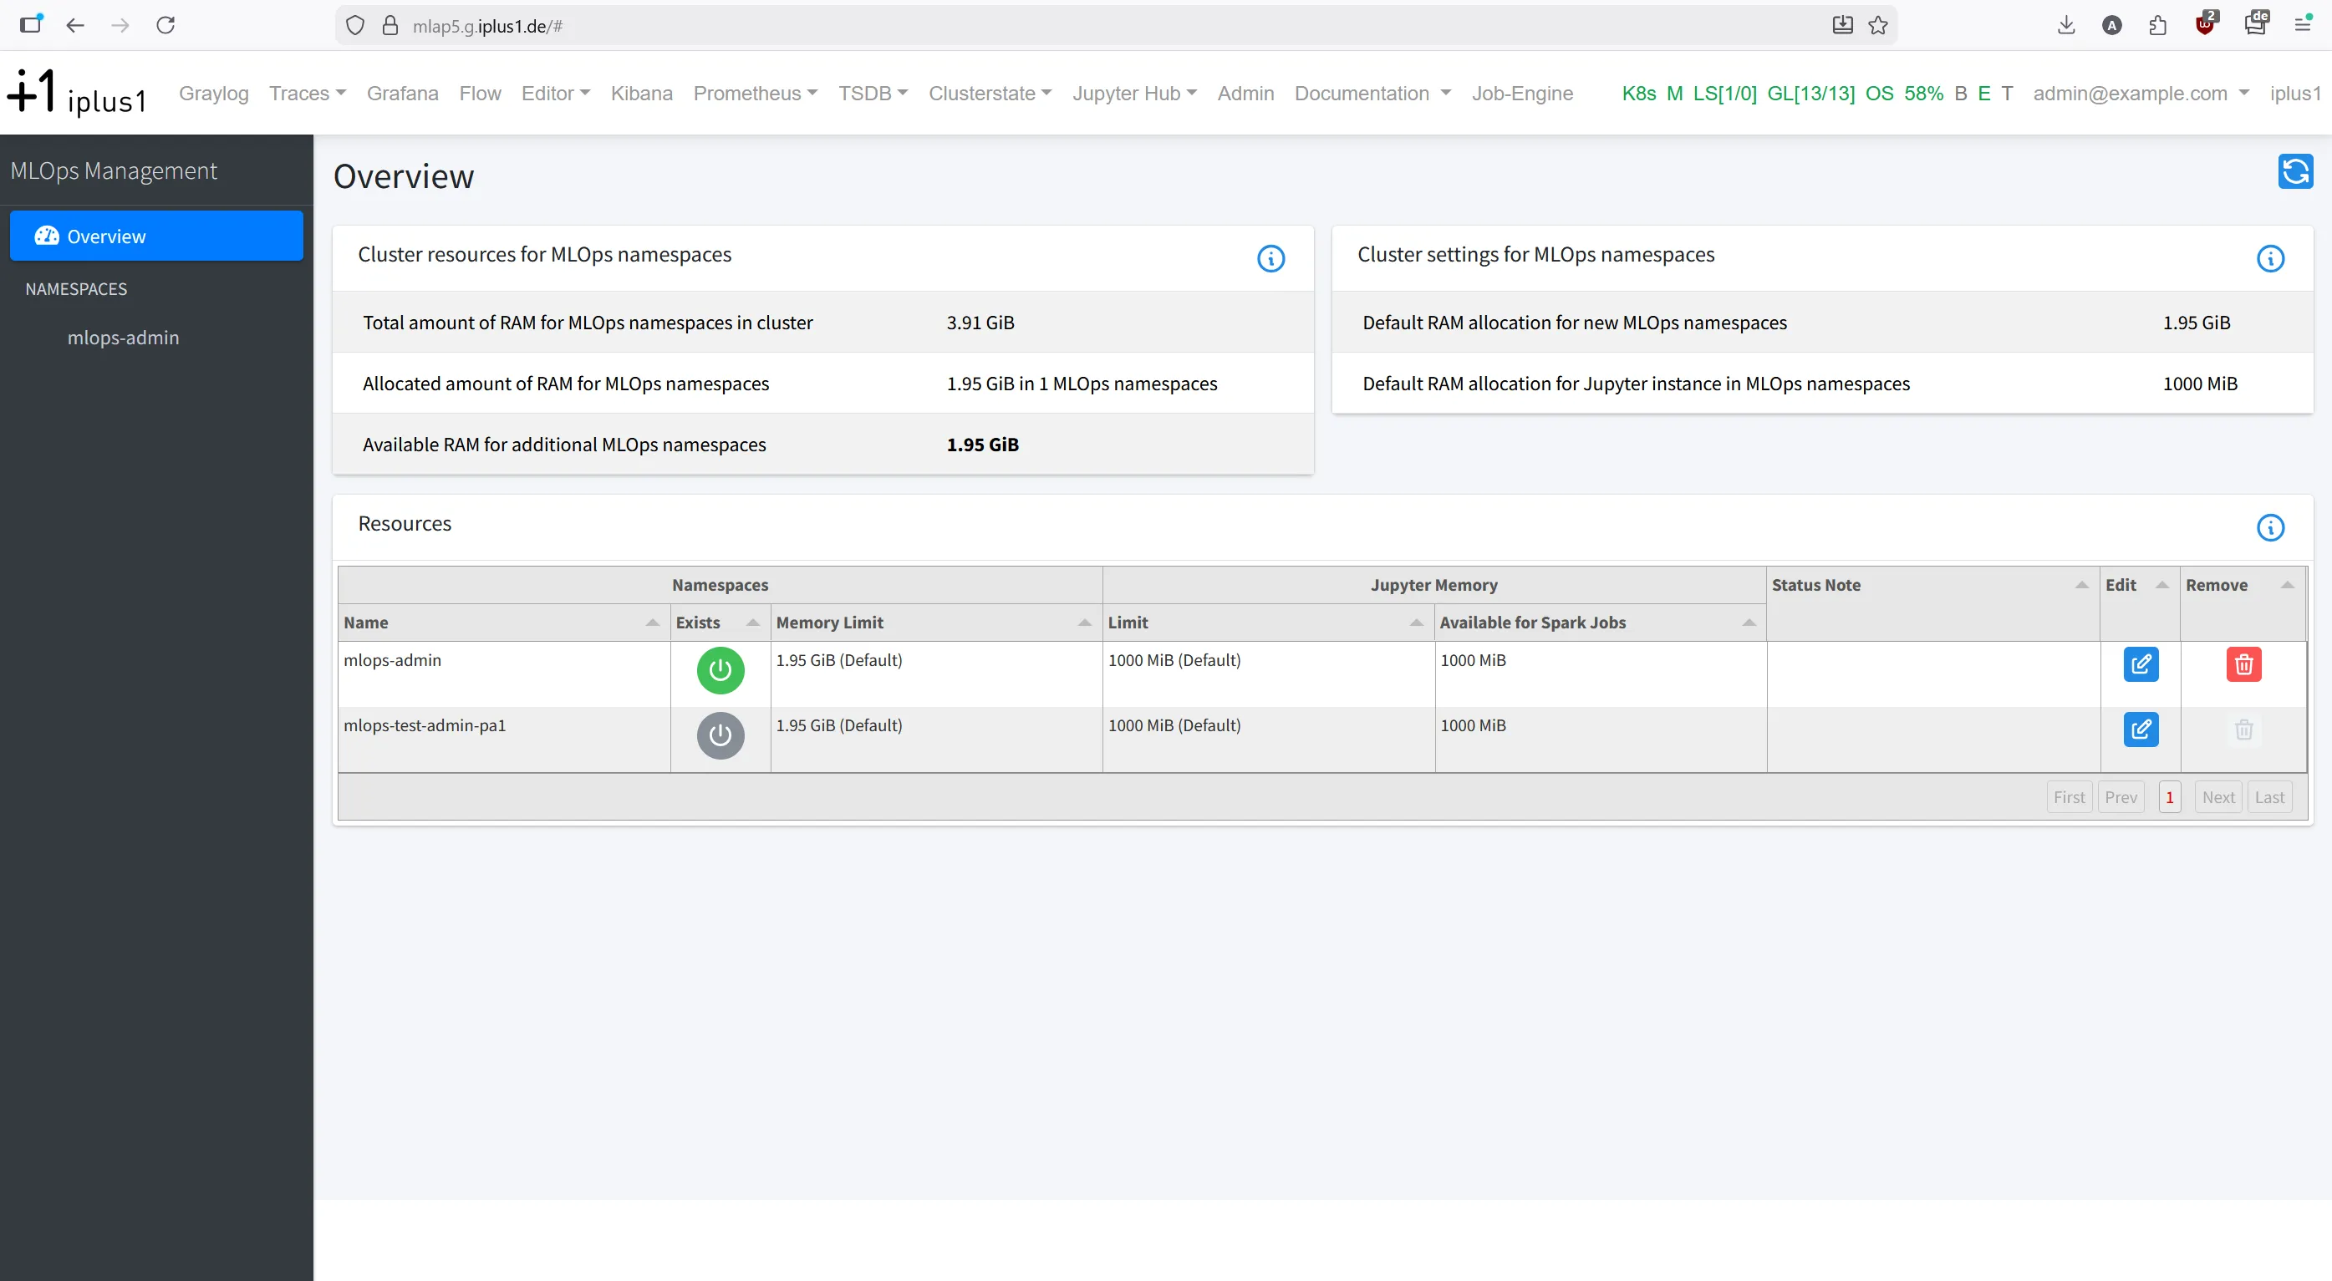Expand the Jupyter Hub dropdown
Screen dimensions: 2332x1281
tap(1133, 94)
